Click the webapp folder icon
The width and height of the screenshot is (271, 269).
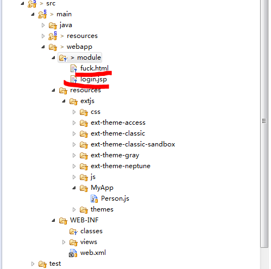click(53, 47)
